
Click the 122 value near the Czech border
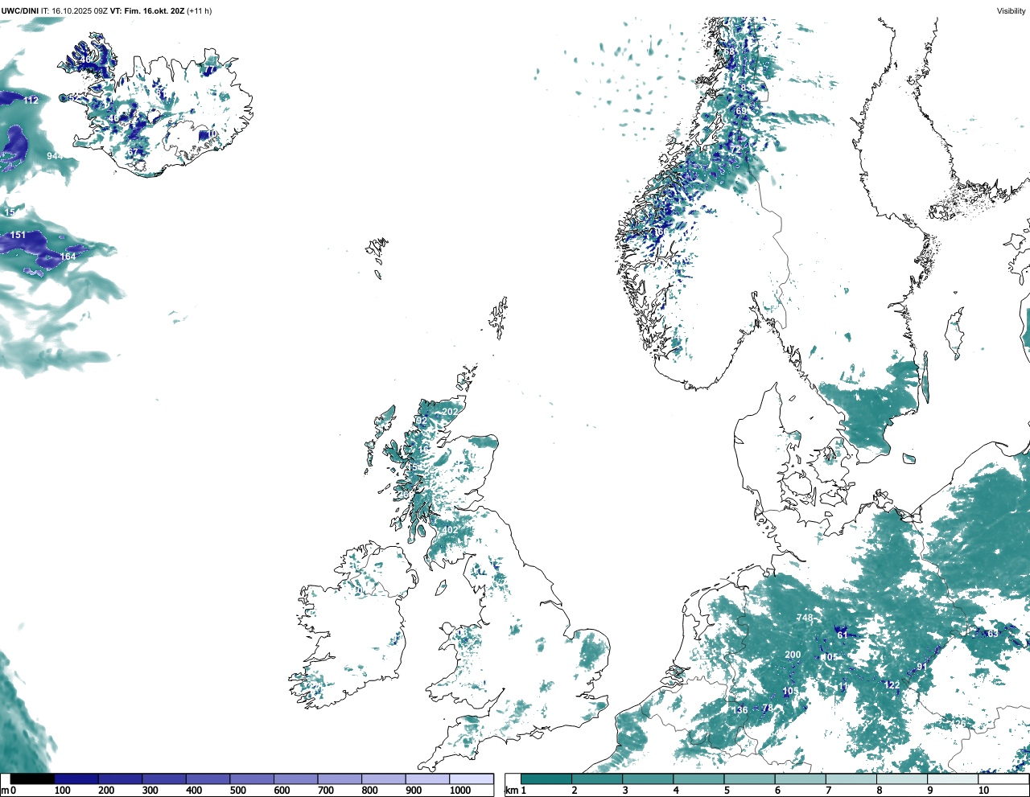[x=892, y=685]
